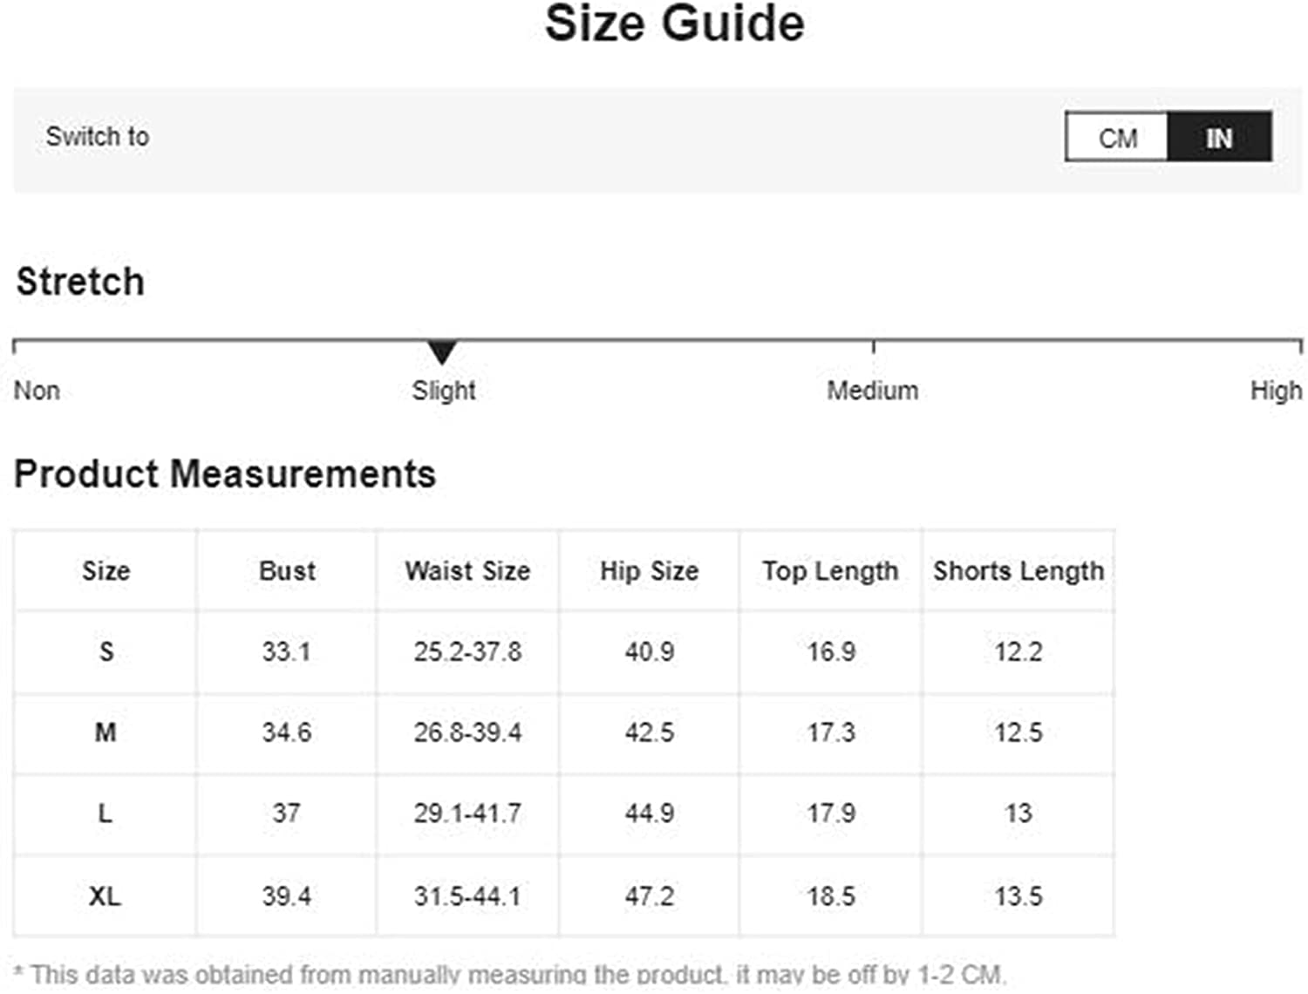Switch units to CM
Viewport: 1308px width, 994px height.
pyautogui.click(x=1117, y=137)
